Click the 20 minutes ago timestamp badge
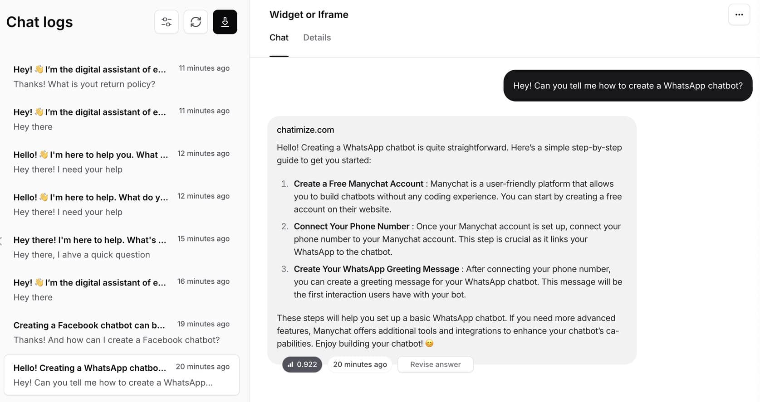The height and width of the screenshot is (402, 760). click(x=360, y=364)
